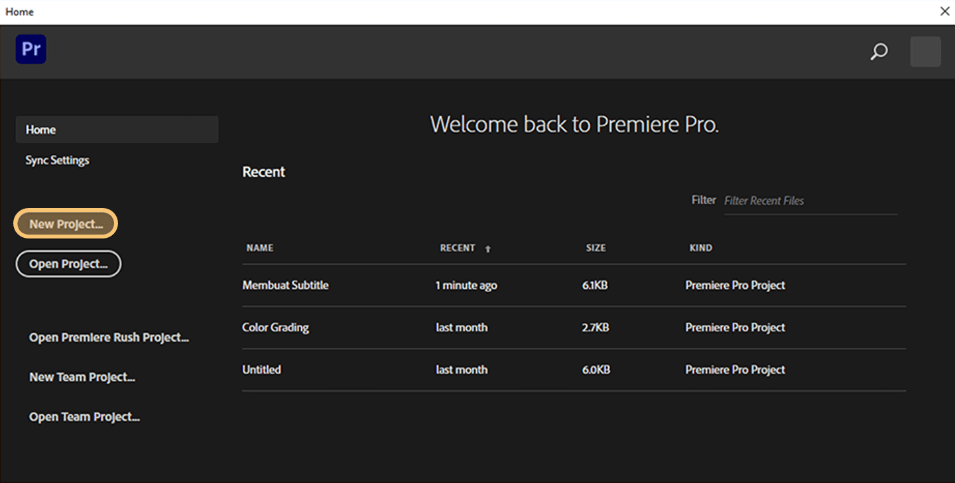
Task: Sort by the KIND column header
Action: coord(700,248)
